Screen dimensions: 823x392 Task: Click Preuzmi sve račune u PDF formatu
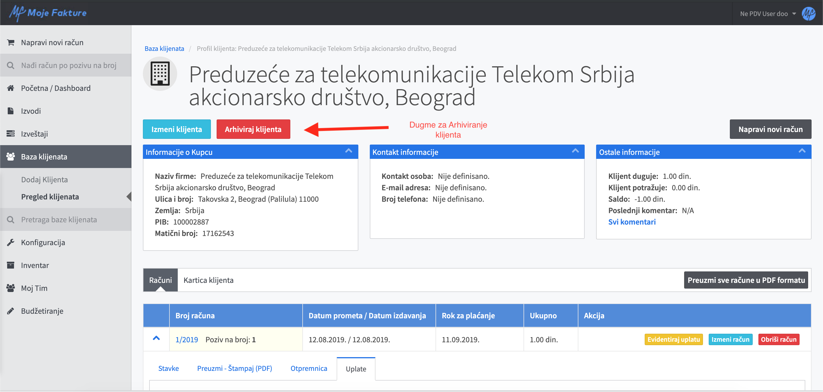[x=746, y=280]
